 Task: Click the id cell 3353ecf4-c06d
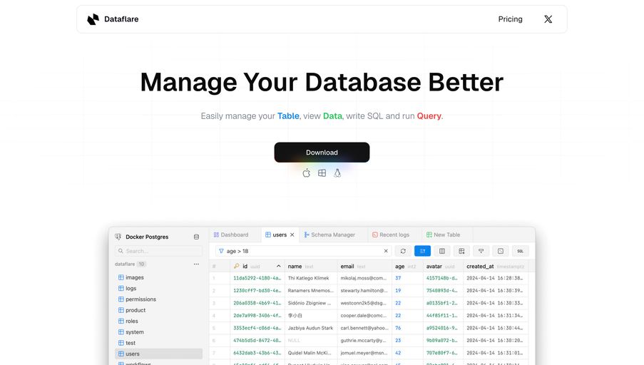(257, 328)
